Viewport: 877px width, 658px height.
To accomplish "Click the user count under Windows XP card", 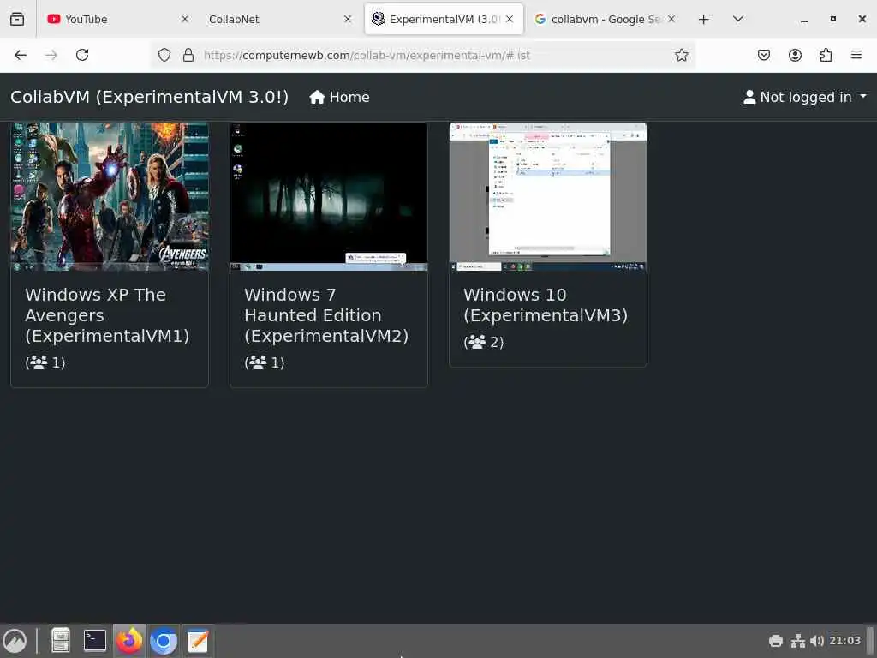I will 45,362.
